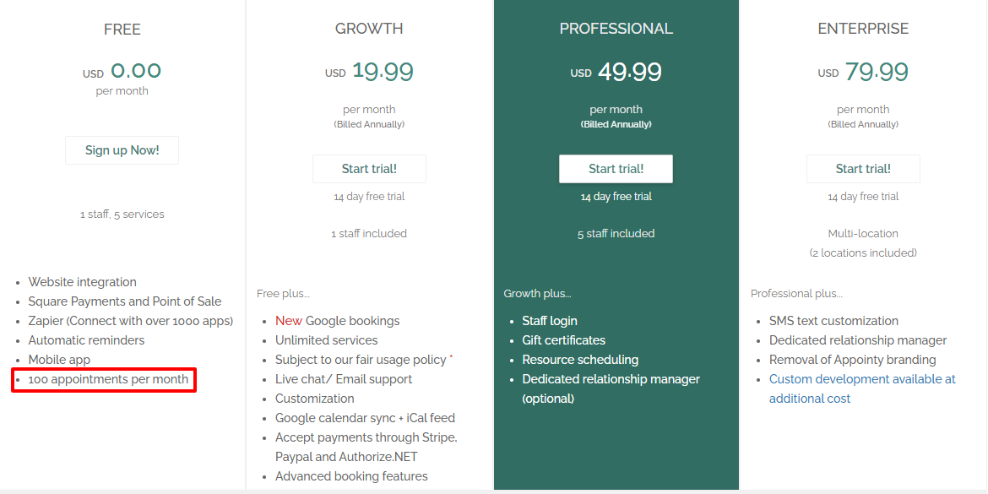Click the Gift certificates feature

tap(563, 339)
